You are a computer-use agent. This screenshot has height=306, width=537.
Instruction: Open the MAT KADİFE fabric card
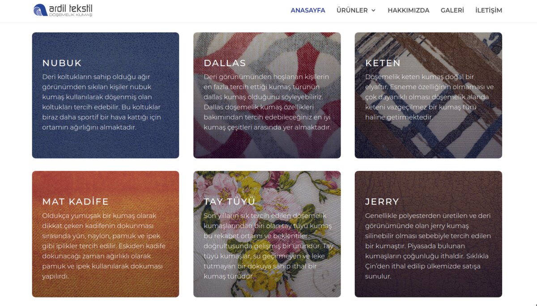tap(106, 234)
